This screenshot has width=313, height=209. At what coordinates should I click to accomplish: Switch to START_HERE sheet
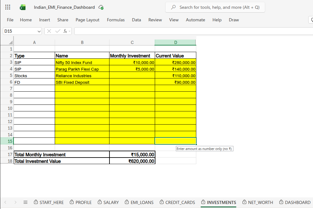[49, 202]
